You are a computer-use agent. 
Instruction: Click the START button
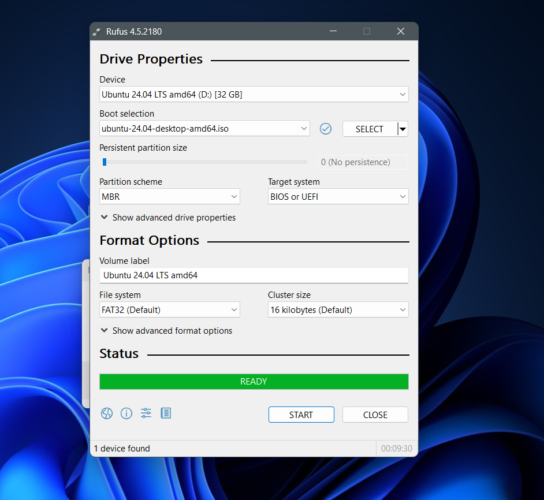pyautogui.click(x=301, y=415)
